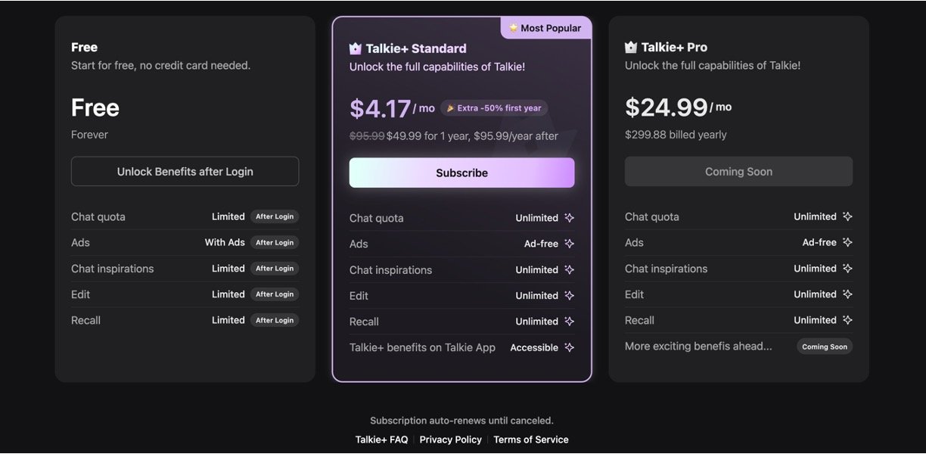Click After Login badge beside With Ads
Image resolution: width=926 pixels, height=454 pixels.
[x=275, y=243]
